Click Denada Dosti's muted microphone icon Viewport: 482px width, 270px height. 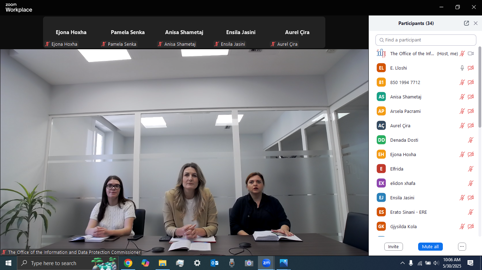pyautogui.click(x=470, y=140)
